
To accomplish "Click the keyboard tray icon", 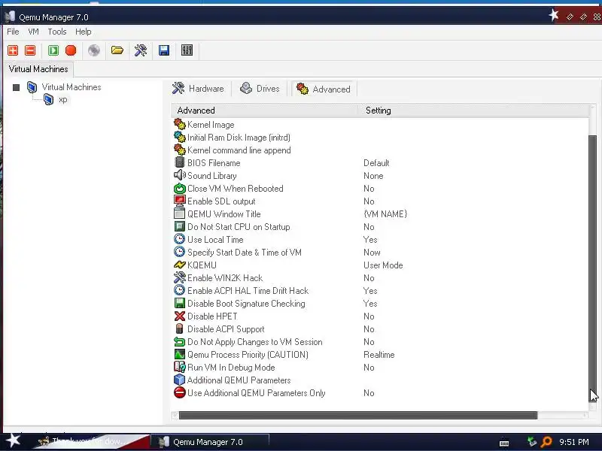I will (504, 443).
